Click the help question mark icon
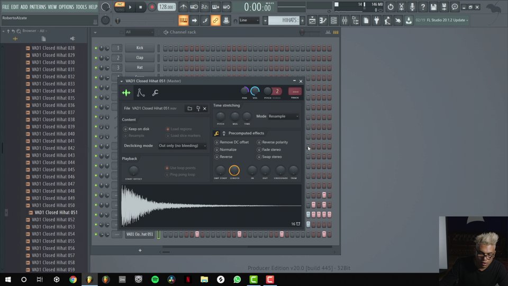This screenshot has height=286, width=508. 423,7
